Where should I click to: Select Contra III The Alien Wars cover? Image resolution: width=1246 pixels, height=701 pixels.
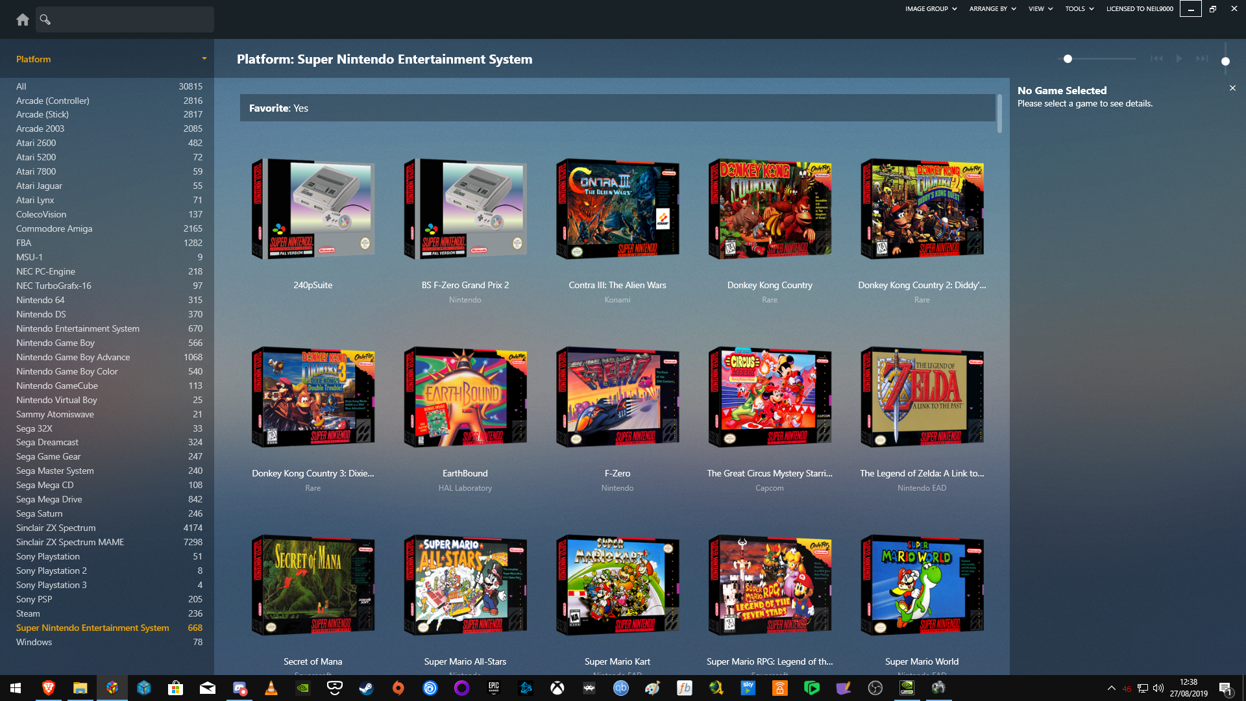[x=617, y=209]
